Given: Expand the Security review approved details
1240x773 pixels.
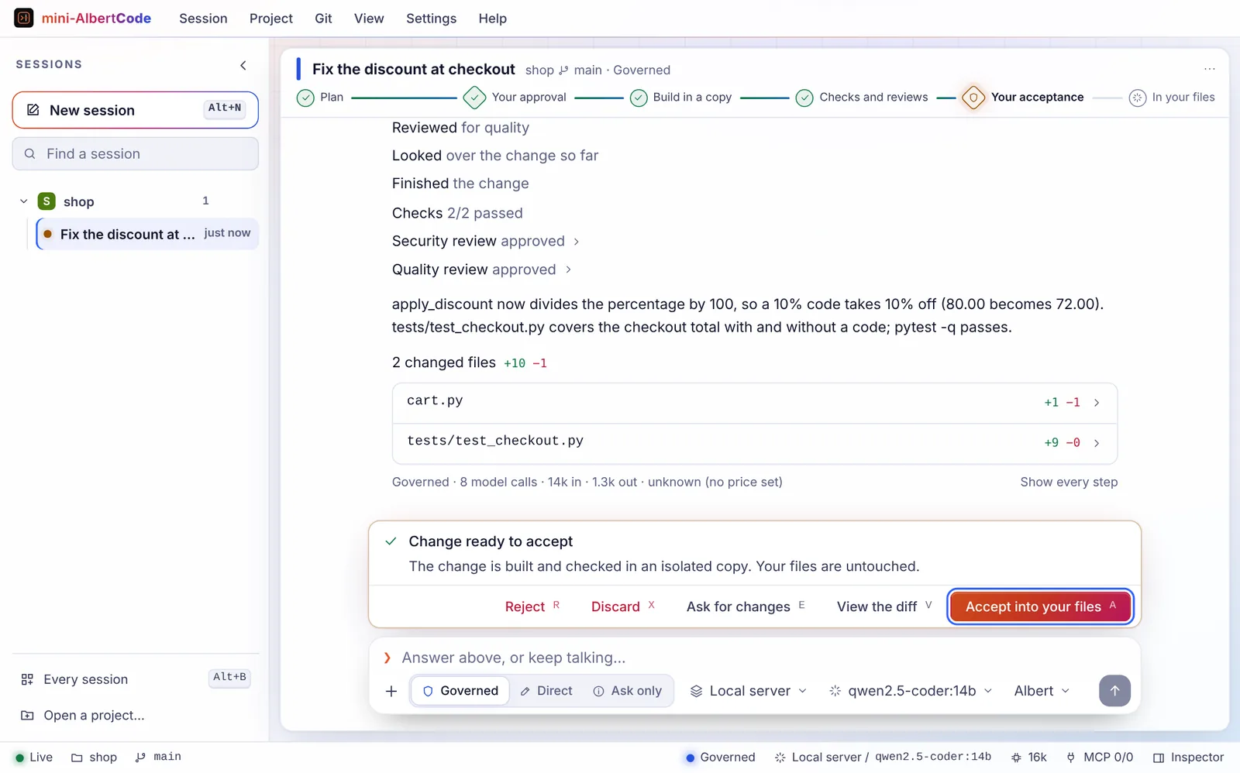Looking at the screenshot, I should tap(576, 242).
